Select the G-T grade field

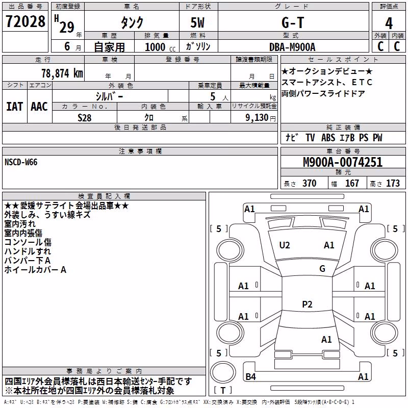point(293,22)
